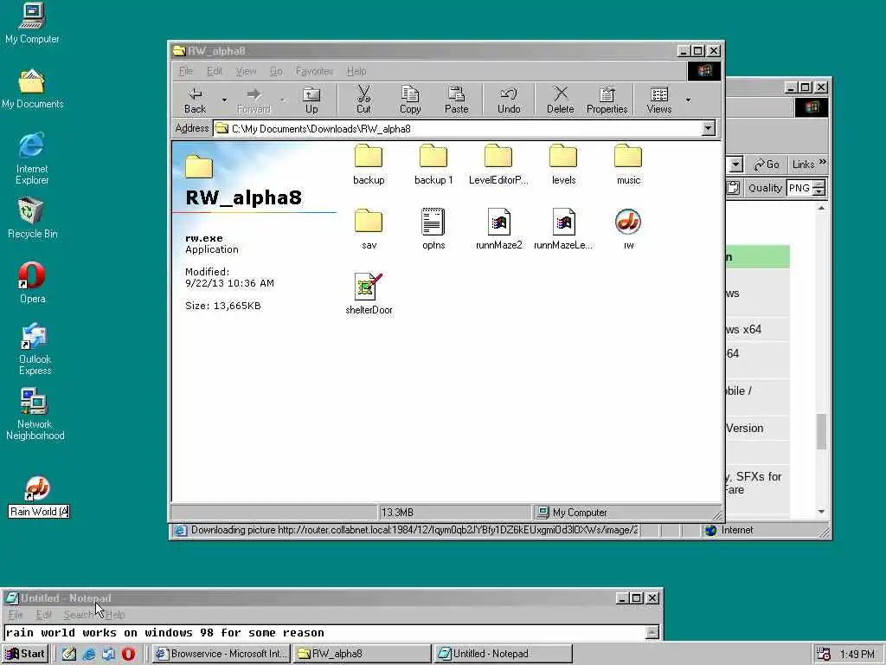
Task: Go Up one folder level
Action: pos(311,100)
